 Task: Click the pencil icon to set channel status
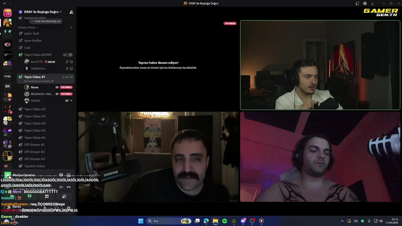pyautogui.click(x=52, y=81)
